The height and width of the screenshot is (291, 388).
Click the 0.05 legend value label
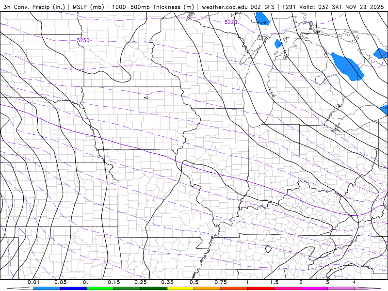pos(60,282)
